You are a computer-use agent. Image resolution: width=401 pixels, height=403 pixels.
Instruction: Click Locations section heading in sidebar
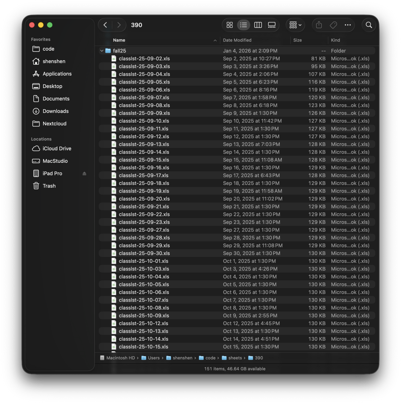click(41, 139)
